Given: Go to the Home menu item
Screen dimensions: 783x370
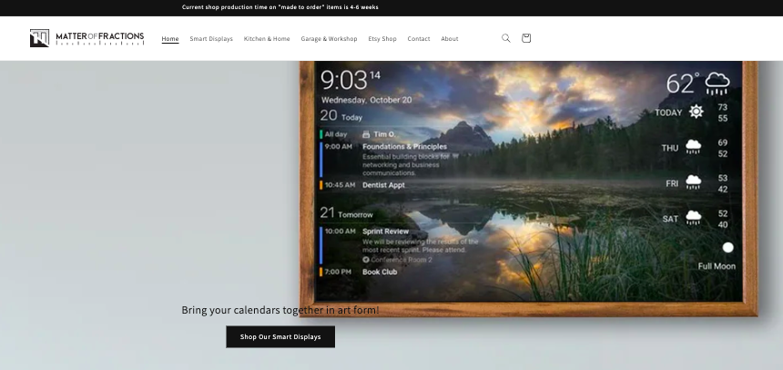Looking at the screenshot, I should [x=170, y=39].
